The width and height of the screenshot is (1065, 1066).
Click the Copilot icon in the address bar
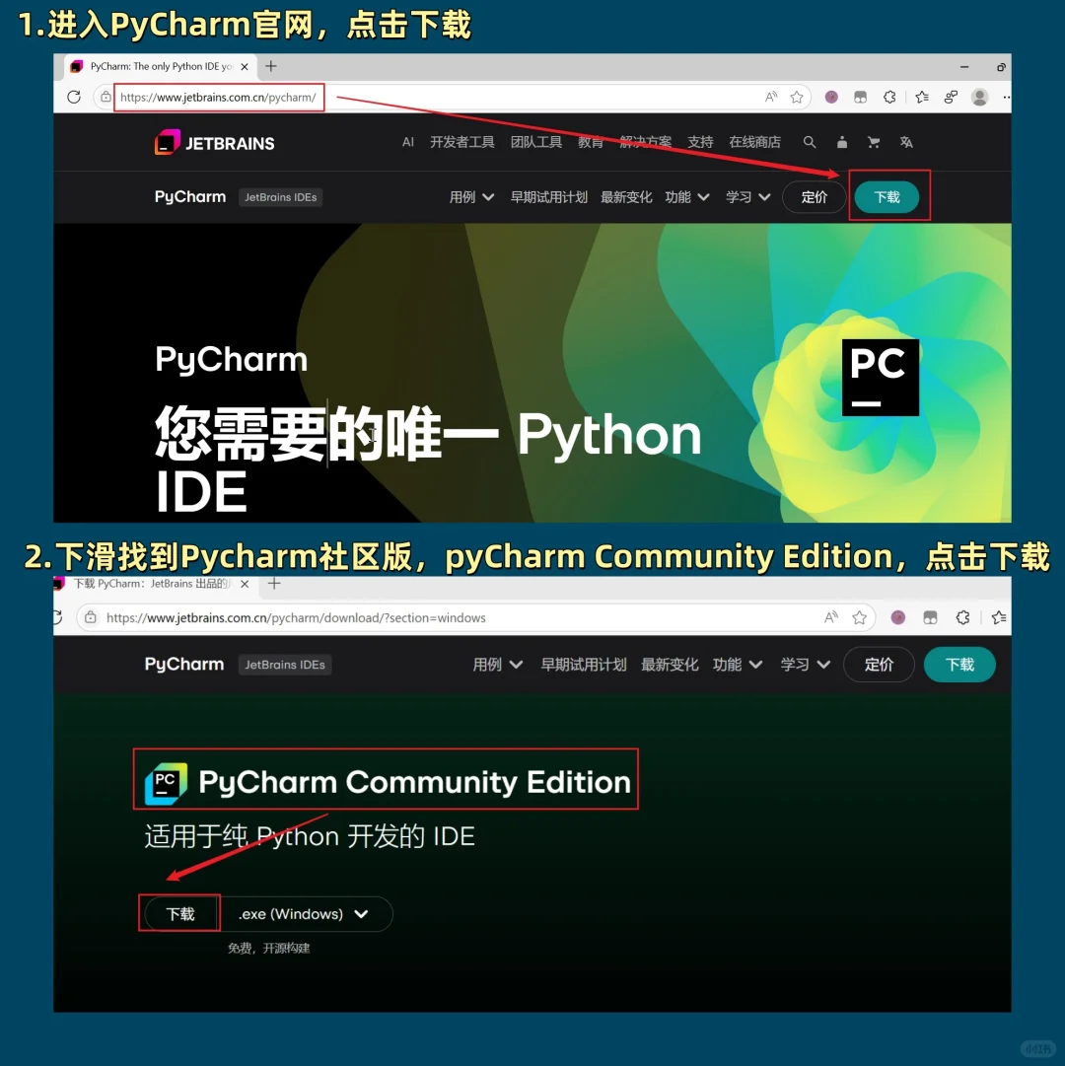click(830, 97)
